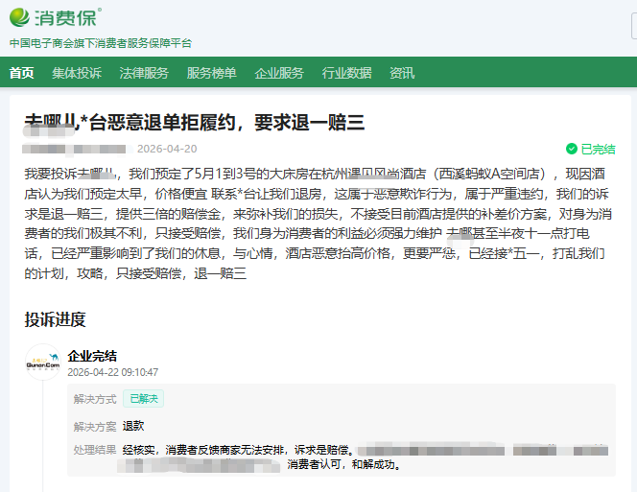The image size is (637, 492).
Task: Go to the 首页 navigation tab
Action: 21,73
